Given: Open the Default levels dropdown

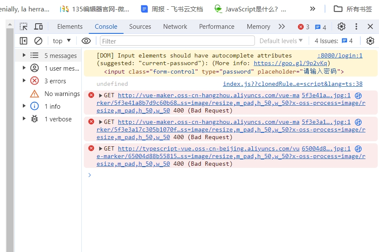Looking at the screenshot, I should click(280, 41).
